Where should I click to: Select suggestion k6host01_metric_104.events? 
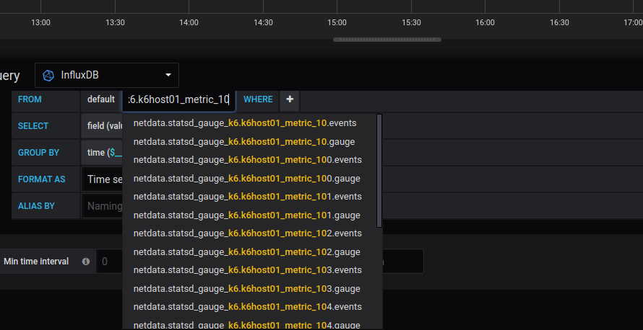pyautogui.click(x=250, y=307)
